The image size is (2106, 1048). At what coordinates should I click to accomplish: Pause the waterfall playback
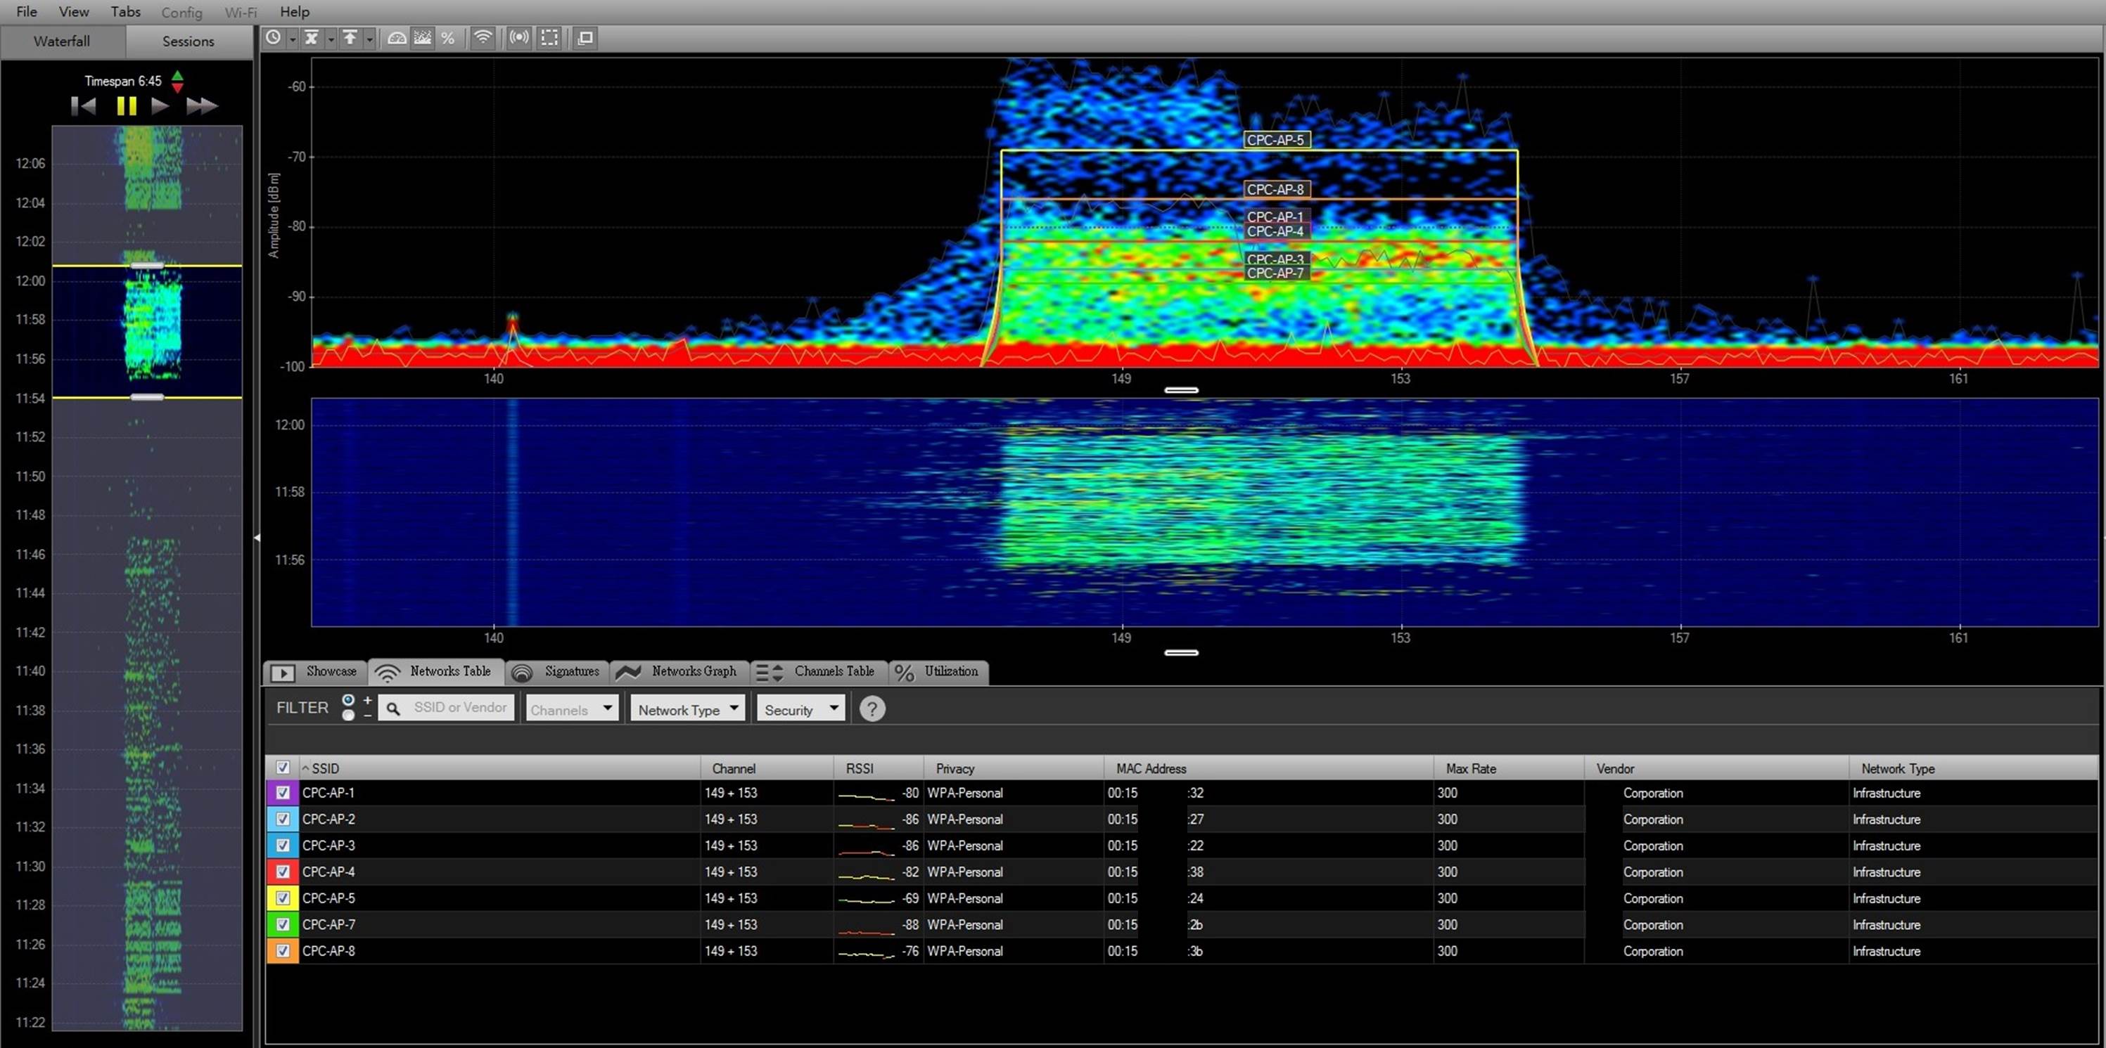point(127,106)
